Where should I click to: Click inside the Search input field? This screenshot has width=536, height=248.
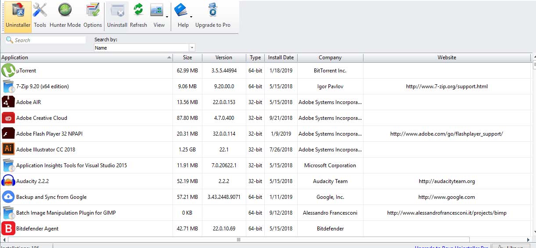point(49,40)
